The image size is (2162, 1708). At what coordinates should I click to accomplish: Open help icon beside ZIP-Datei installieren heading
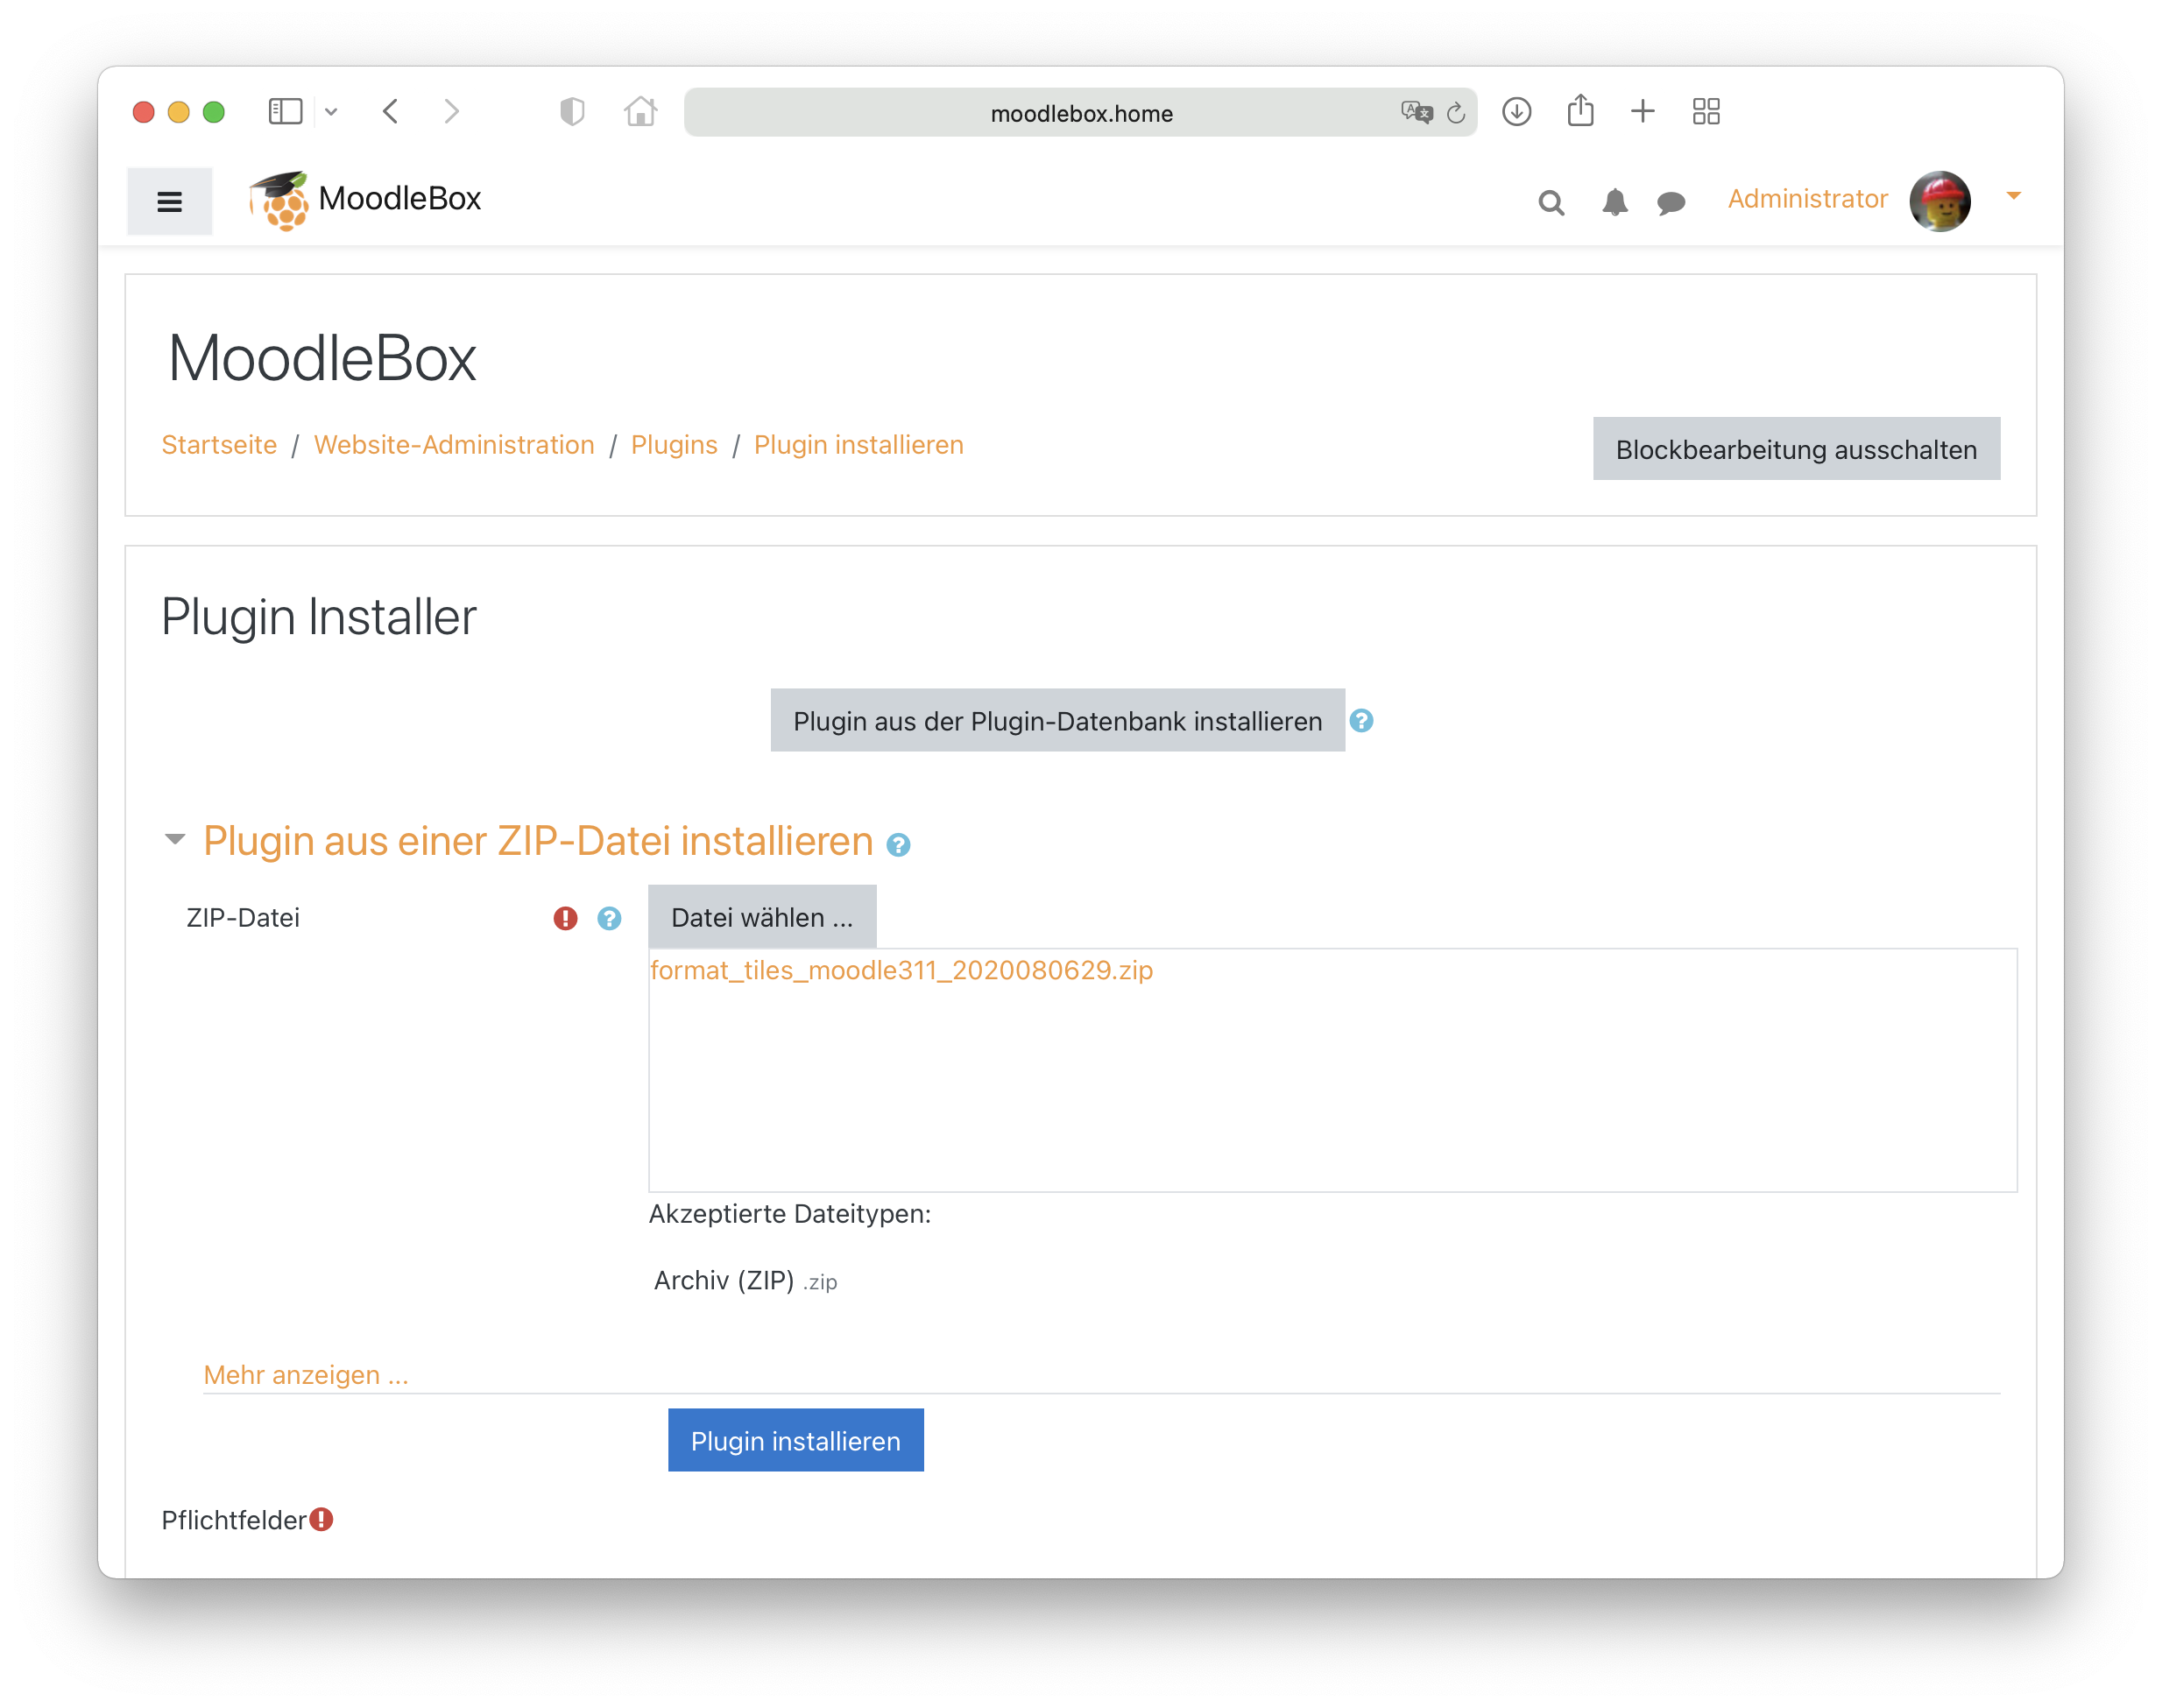point(898,845)
